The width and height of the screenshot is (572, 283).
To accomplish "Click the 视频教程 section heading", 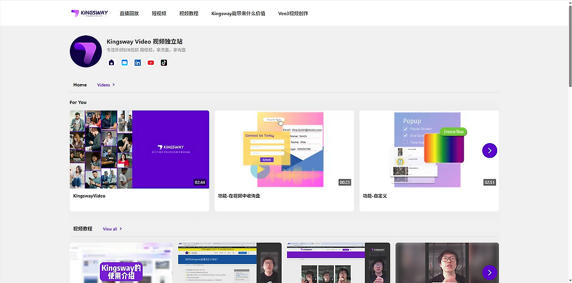I will [x=83, y=229].
